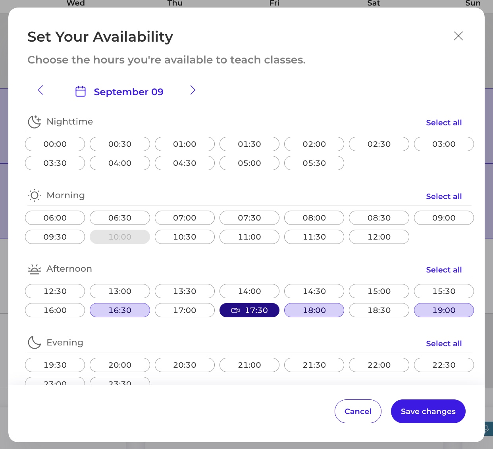
Task: Toggle the 02:30 time slot
Action: pyautogui.click(x=379, y=144)
